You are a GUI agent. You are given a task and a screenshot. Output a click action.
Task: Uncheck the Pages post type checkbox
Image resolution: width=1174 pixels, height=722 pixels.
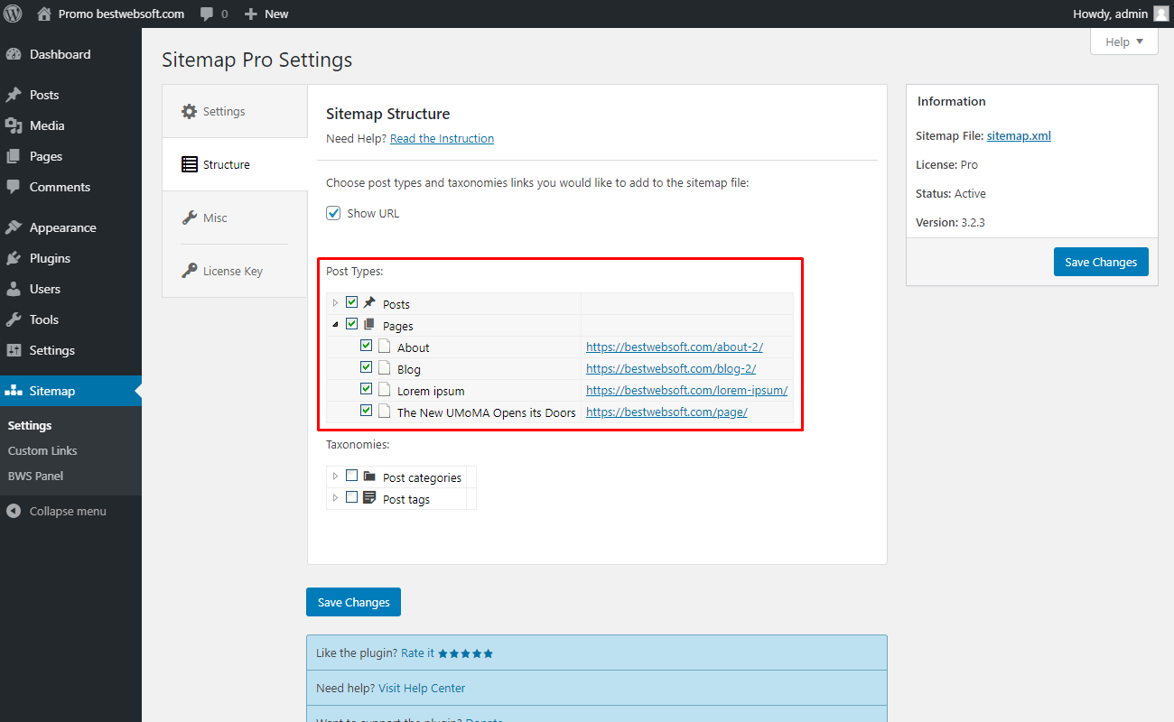(x=352, y=324)
